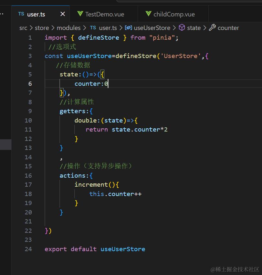Place cursor on export default useUserStore line
This screenshot has width=262, height=275.
95,249
